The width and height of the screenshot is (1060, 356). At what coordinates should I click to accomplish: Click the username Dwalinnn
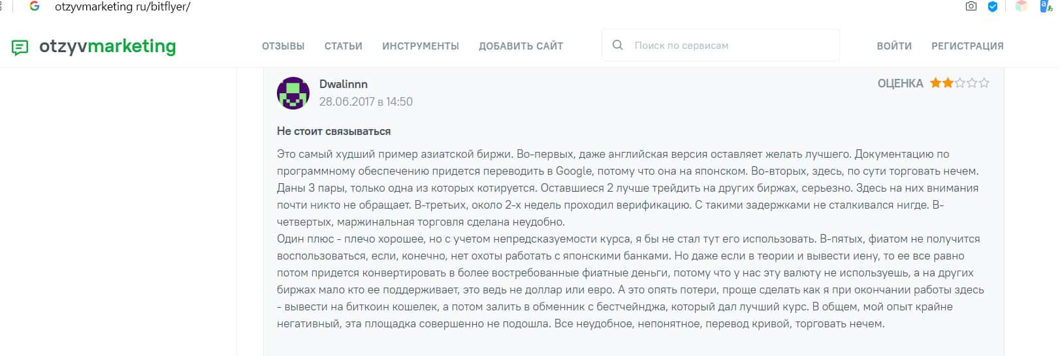point(343,84)
